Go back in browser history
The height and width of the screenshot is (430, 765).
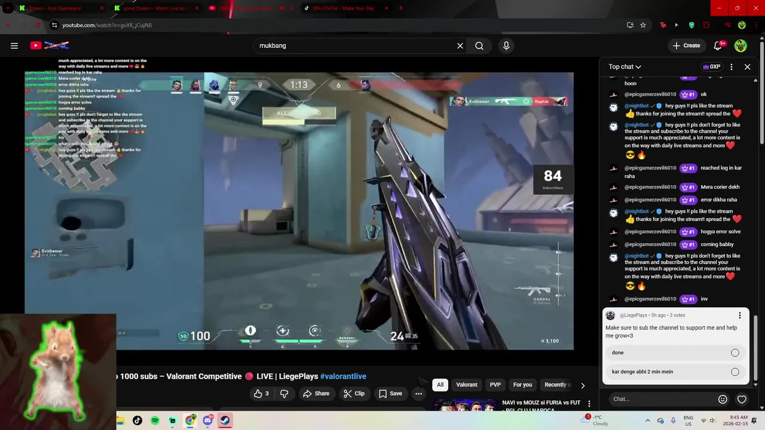click(8, 25)
